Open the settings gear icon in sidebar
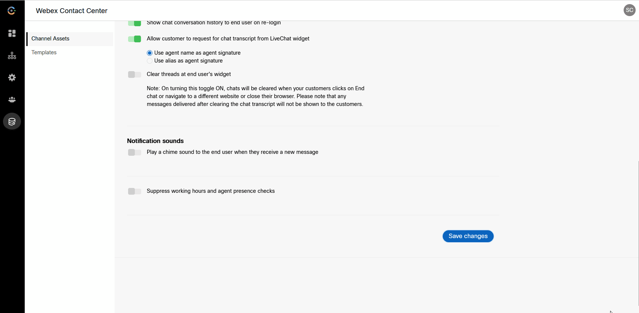 12,78
